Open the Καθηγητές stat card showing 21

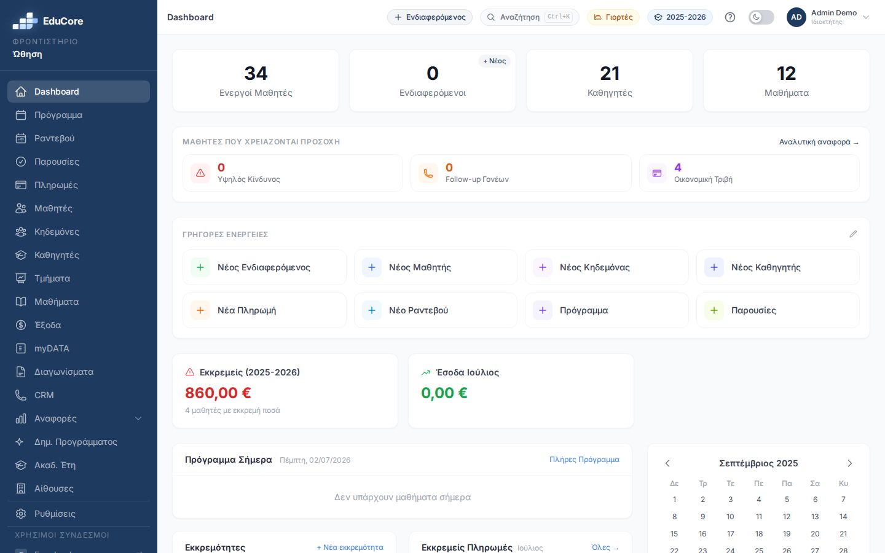[x=610, y=80]
